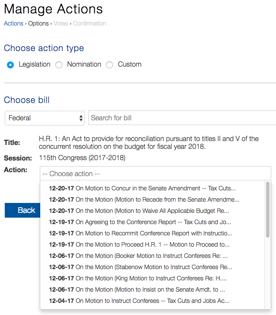Select Motion to Concur in Senate Amendment
Image resolution: width=276 pixels, height=315 pixels.
click(142, 188)
